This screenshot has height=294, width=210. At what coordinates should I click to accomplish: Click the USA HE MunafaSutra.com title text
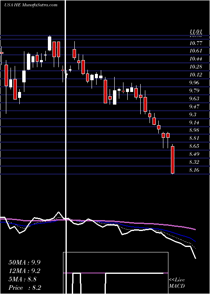coord(31,5)
